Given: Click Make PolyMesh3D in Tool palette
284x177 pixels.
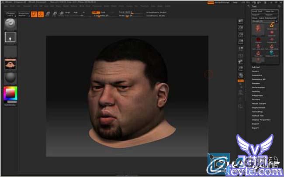Looking at the screenshot, I should click(267, 18).
